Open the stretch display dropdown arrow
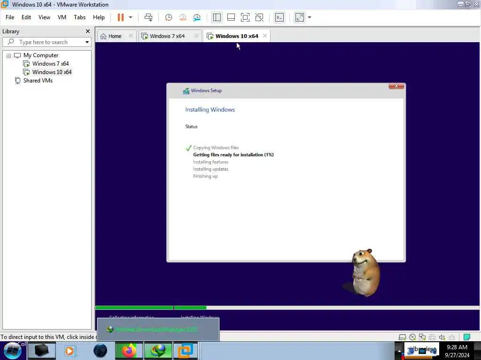 click(310, 17)
